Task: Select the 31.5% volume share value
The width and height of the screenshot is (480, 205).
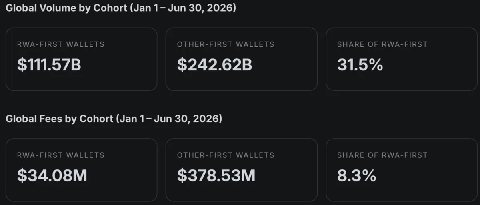Action: pos(360,65)
